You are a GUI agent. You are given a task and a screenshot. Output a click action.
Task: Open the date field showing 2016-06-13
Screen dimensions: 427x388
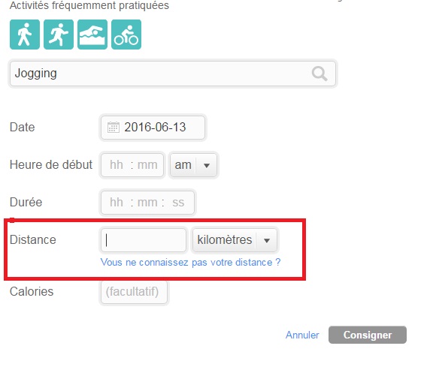pos(153,128)
